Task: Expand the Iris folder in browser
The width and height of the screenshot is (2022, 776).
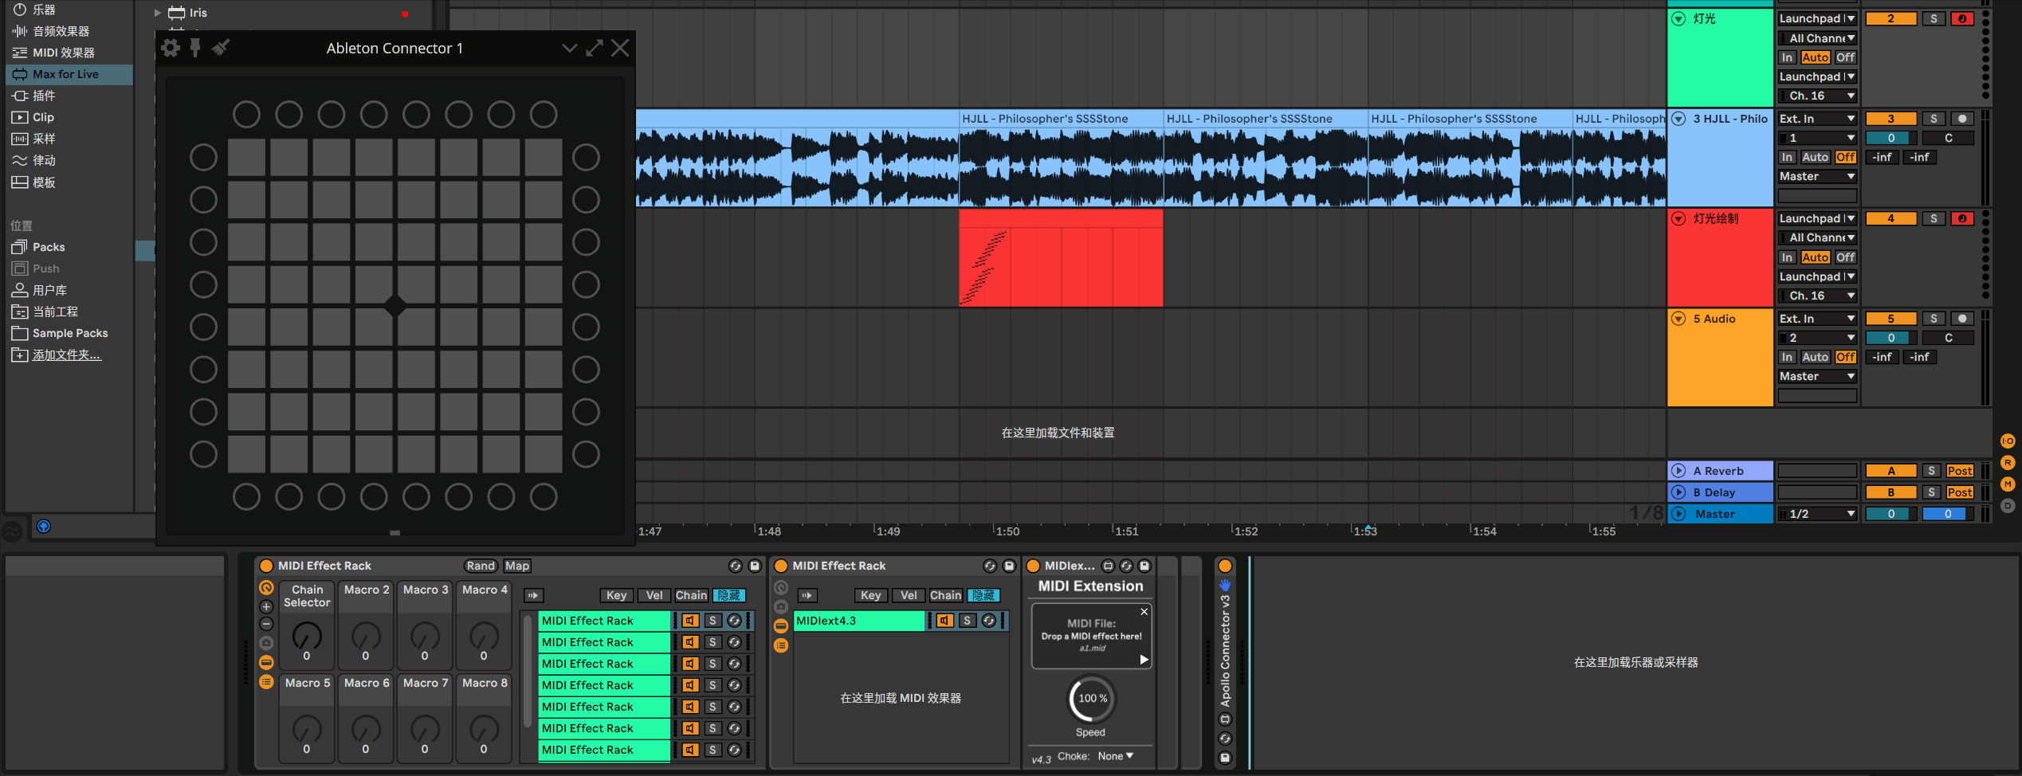Action: click(158, 13)
